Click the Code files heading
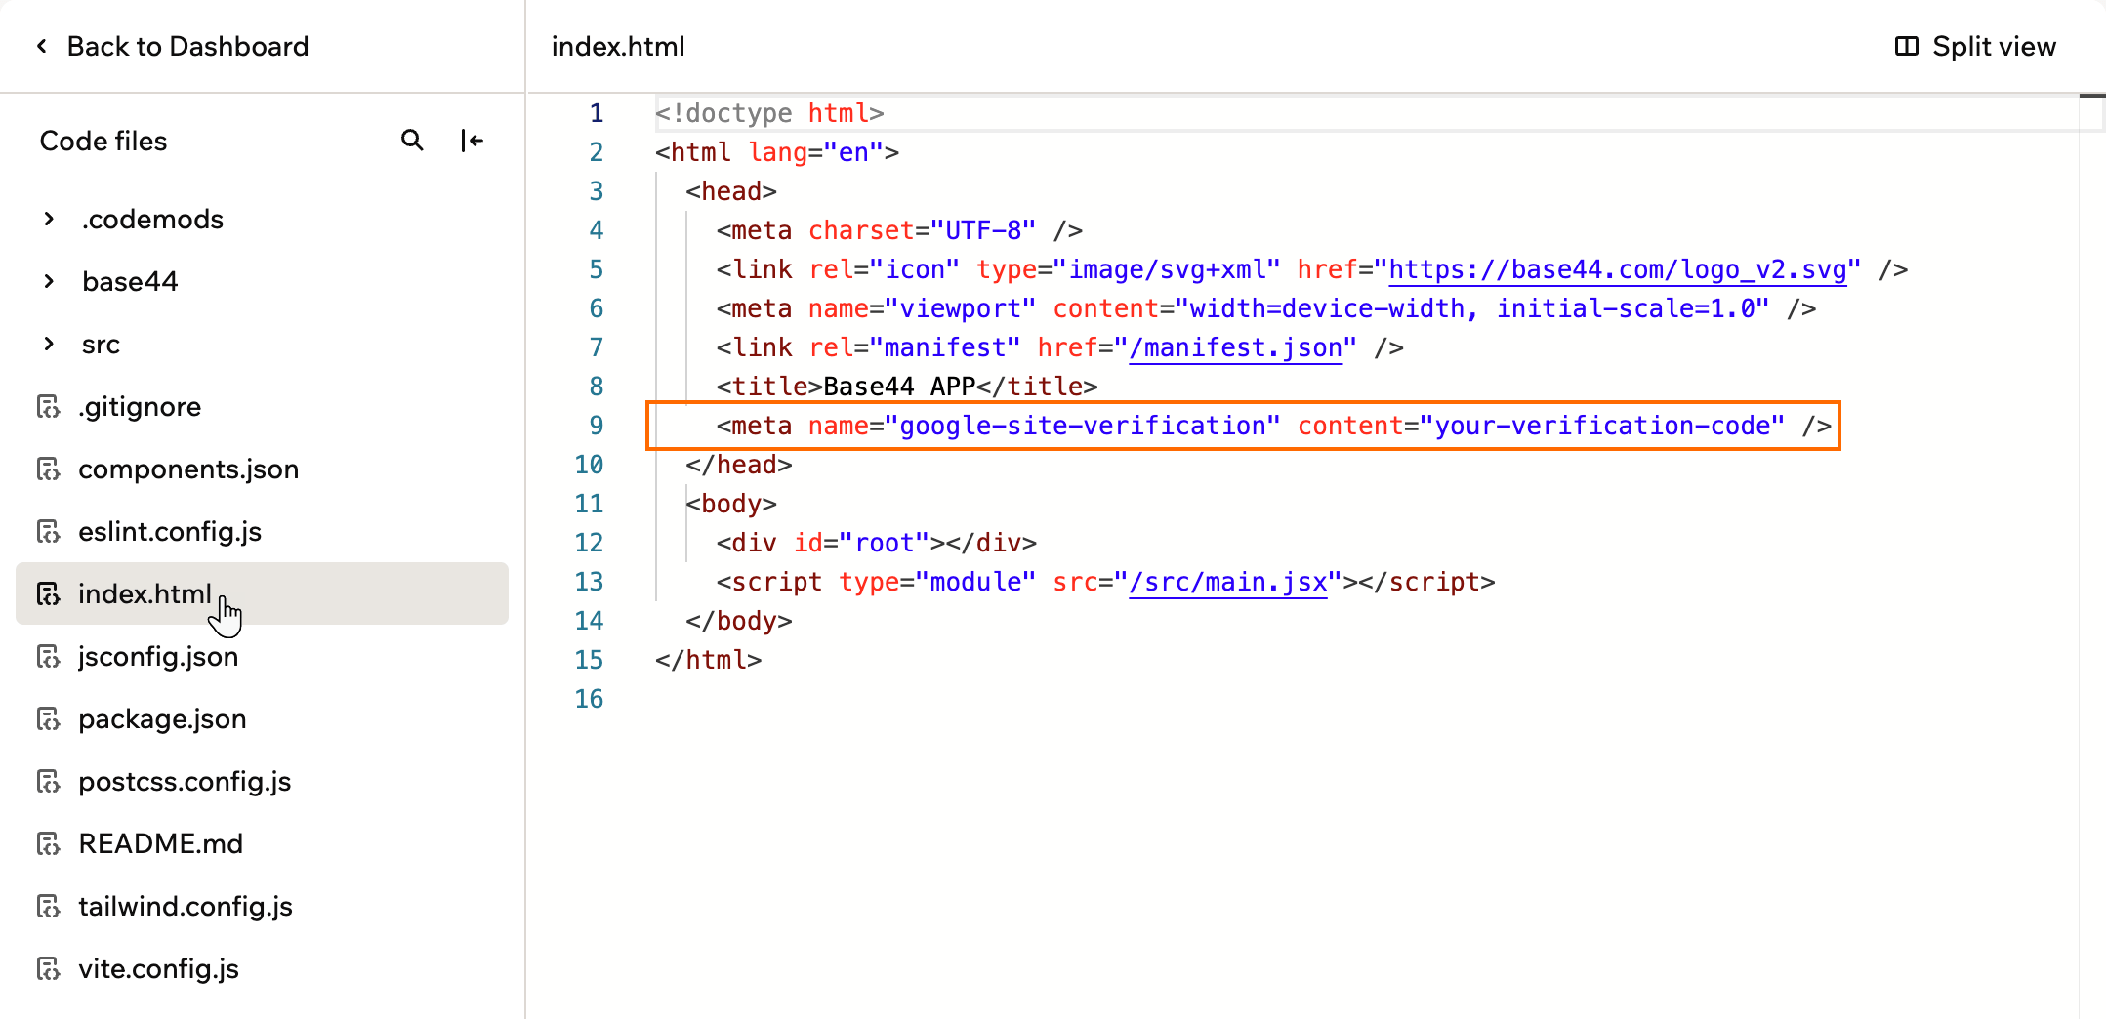The image size is (2106, 1019). [103, 141]
